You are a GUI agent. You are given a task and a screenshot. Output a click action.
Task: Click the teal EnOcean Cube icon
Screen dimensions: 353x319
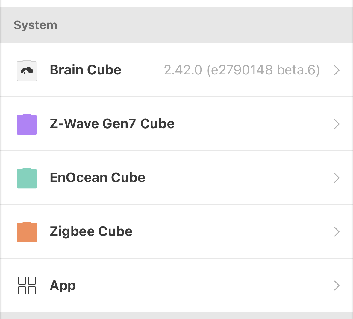coord(27,178)
